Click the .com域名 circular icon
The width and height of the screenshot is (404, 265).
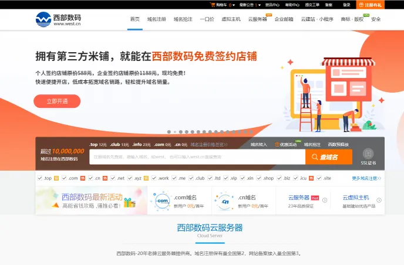click(x=162, y=201)
